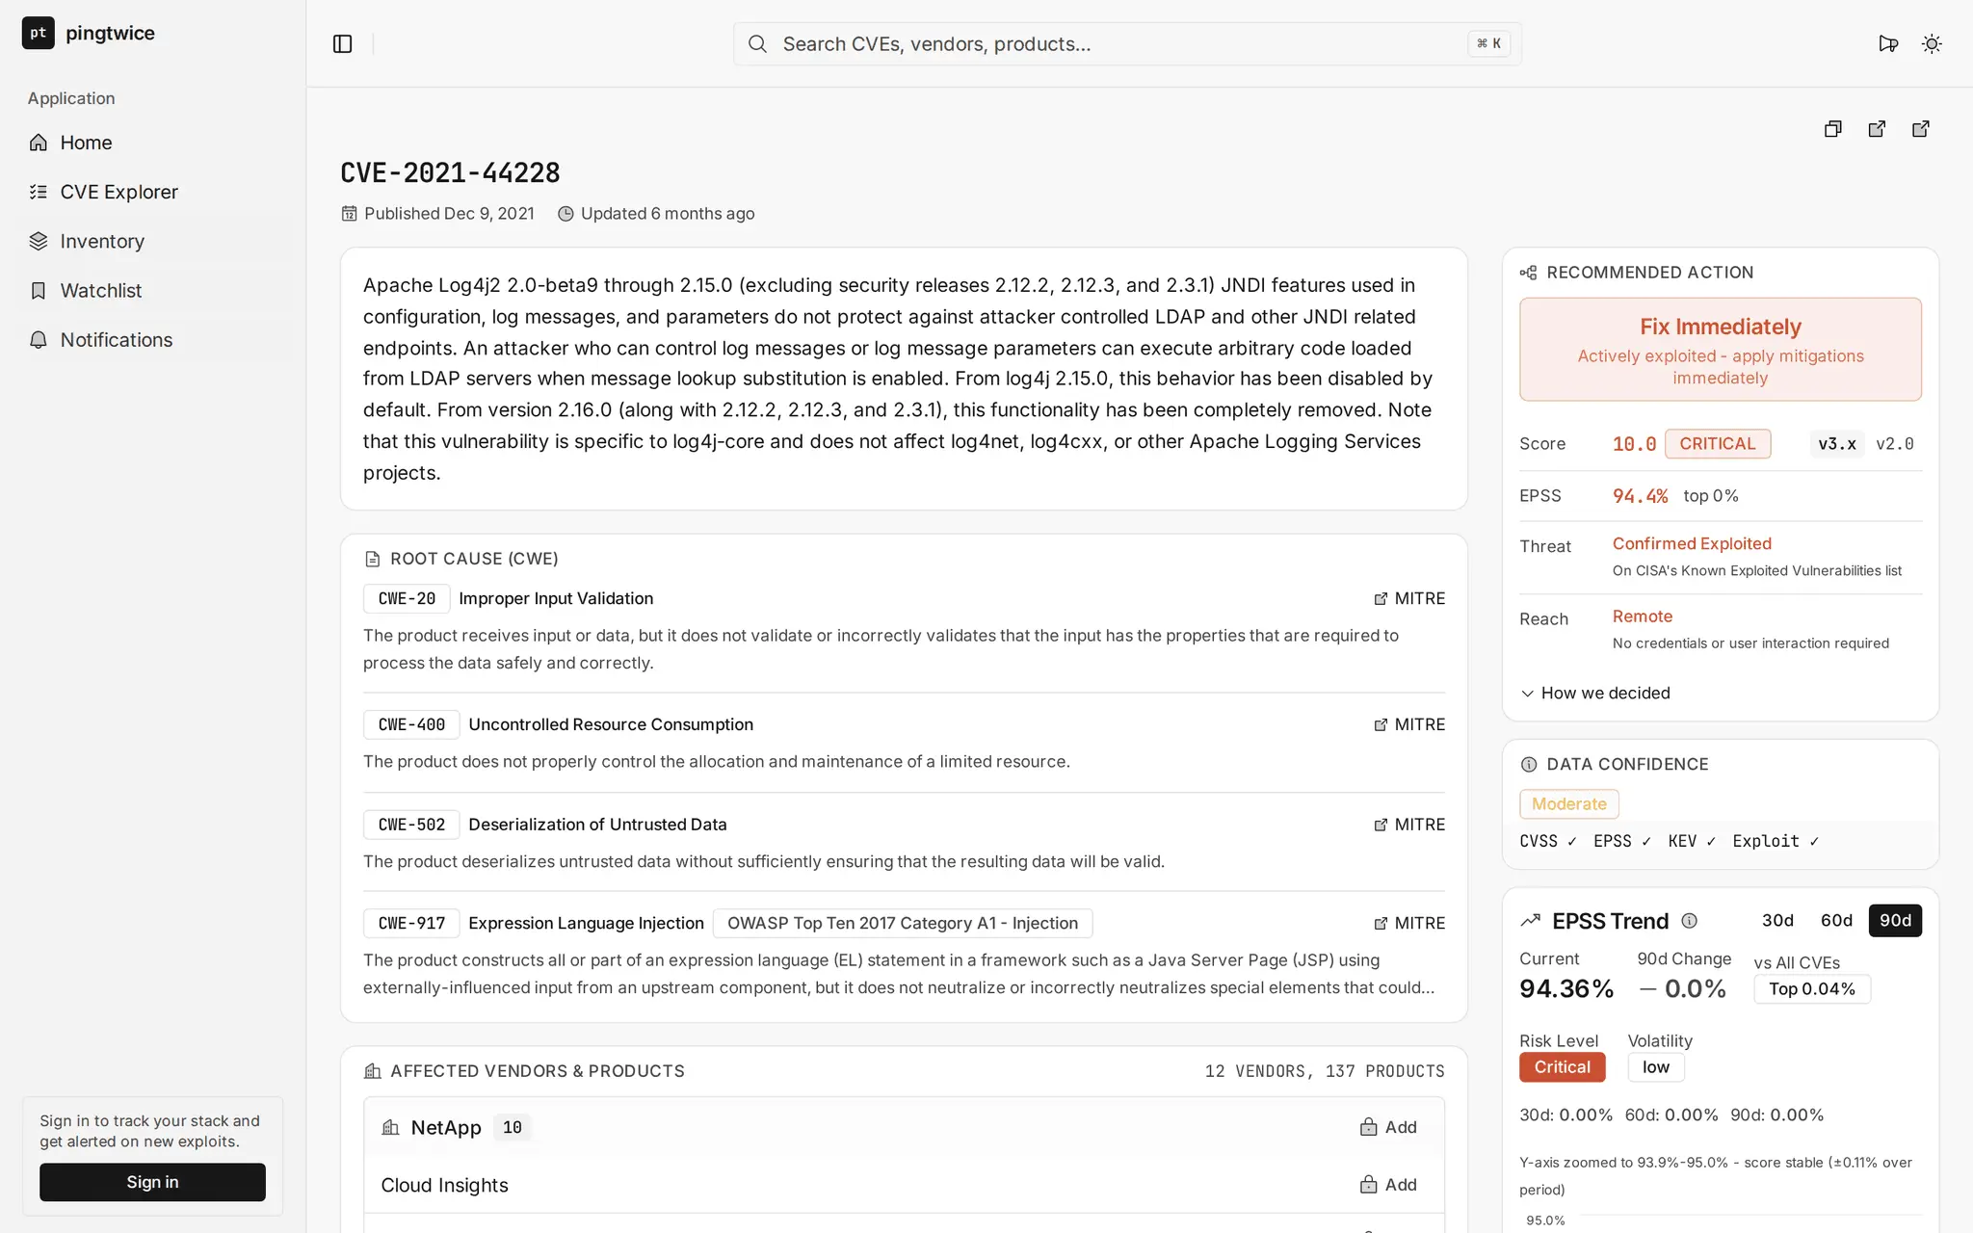Image resolution: width=1973 pixels, height=1233 pixels.
Task: Open MITRE link for CWE-917
Action: tap(1409, 923)
